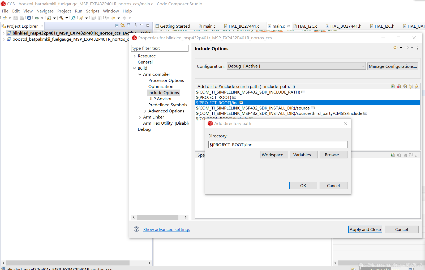Viewport: 425px width, 270px height.
Task: Open the terminal monitor toolbar icon
Action: [29, 18]
